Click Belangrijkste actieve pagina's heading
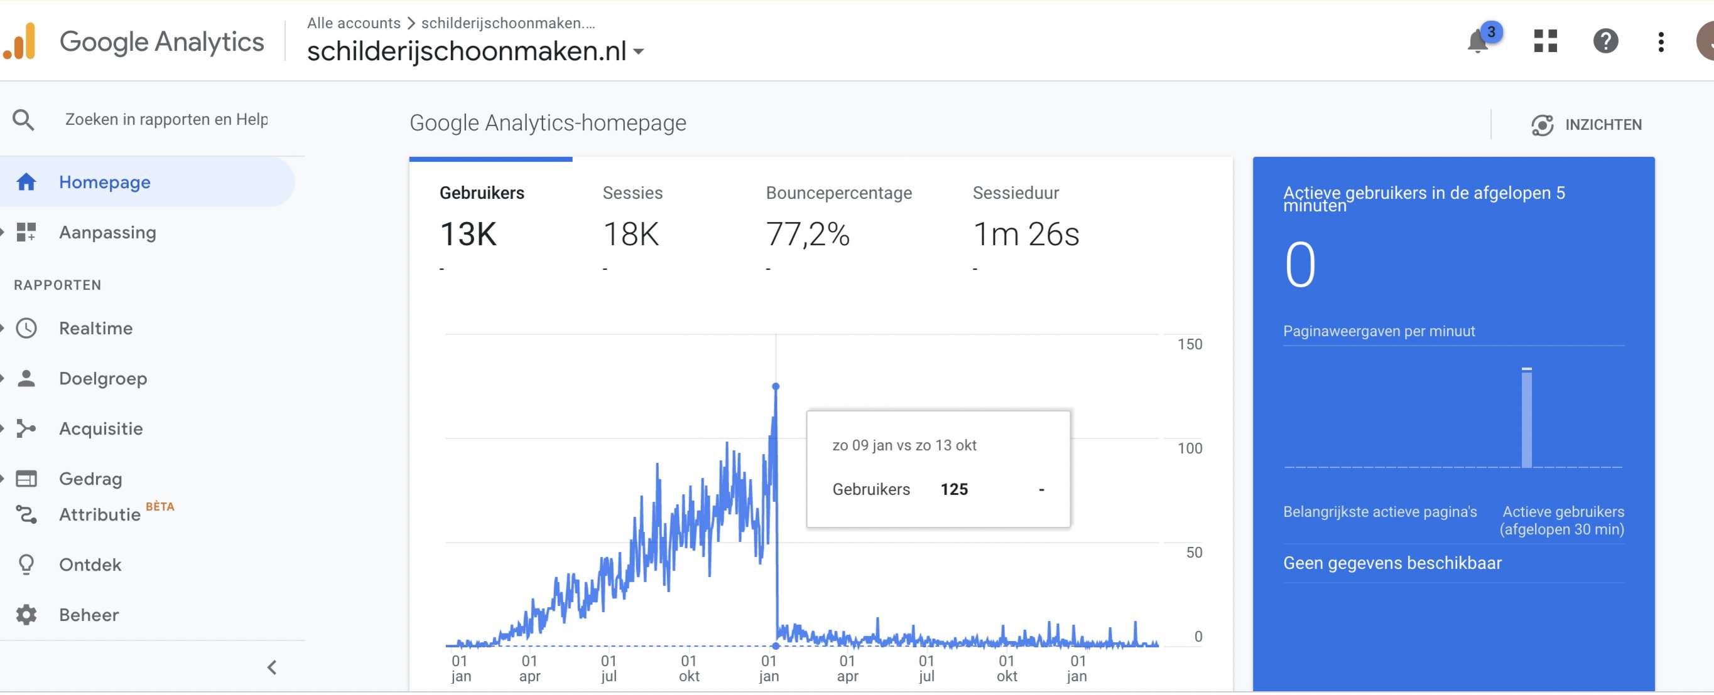The image size is (1714, 695). tap(1379, 512)
